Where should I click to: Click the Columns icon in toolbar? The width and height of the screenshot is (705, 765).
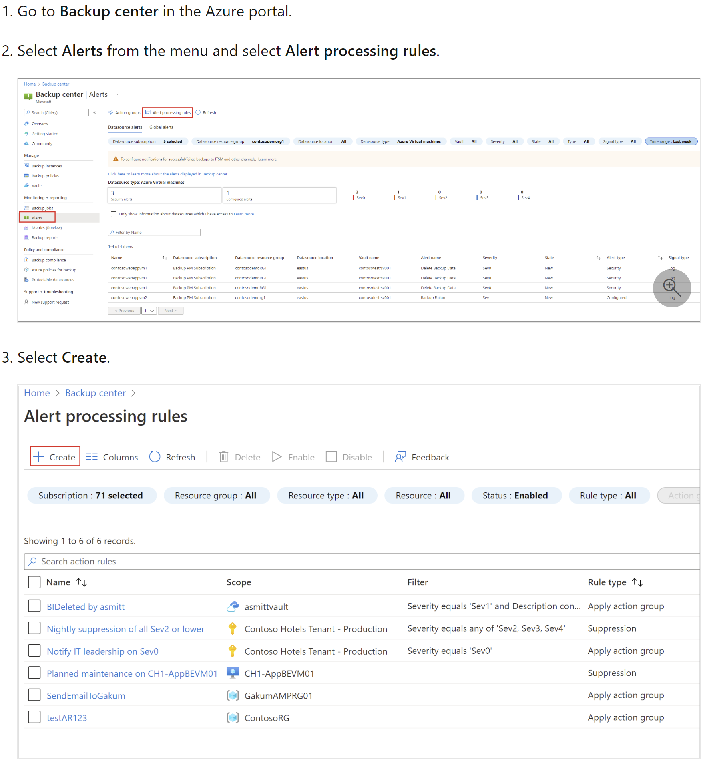[x=92, y=457]
